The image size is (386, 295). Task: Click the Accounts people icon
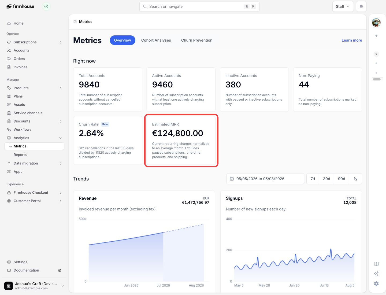pos(9,50)
